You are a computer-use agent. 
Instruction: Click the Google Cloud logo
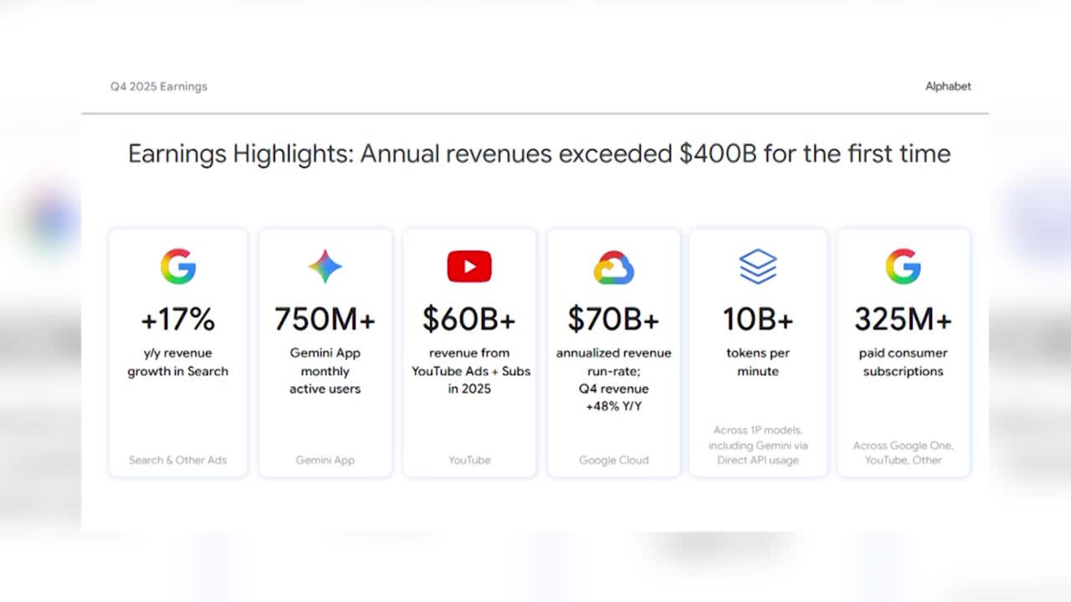click(614, 268)
